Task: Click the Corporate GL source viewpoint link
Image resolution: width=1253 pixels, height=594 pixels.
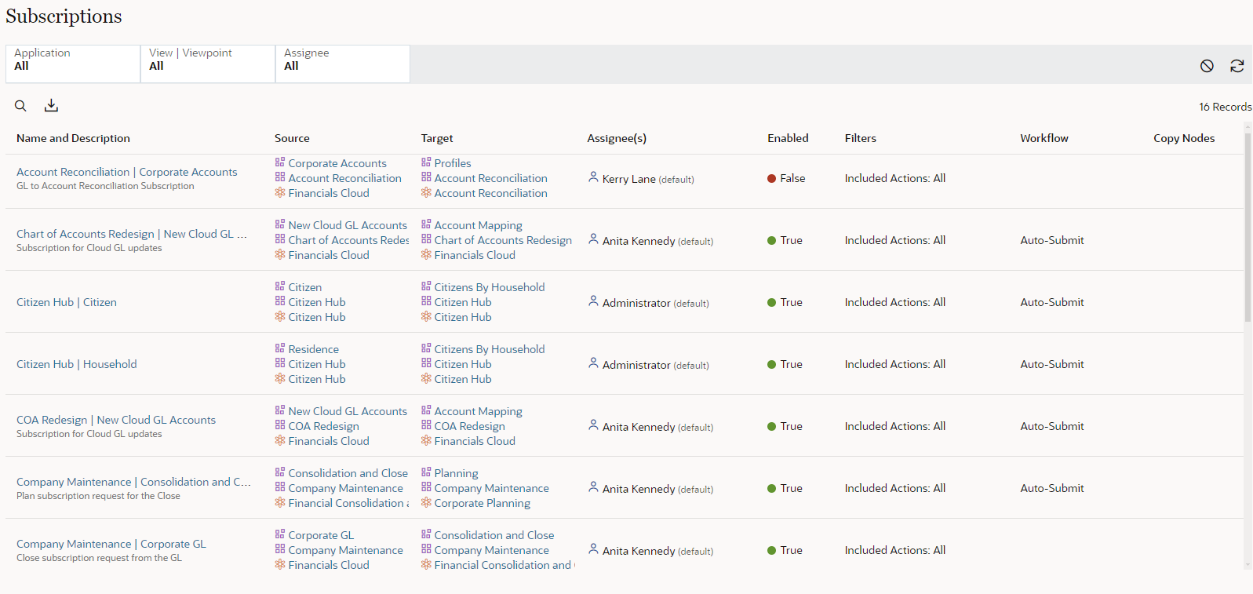Action: pyautogui.click(x=321, y=535)
